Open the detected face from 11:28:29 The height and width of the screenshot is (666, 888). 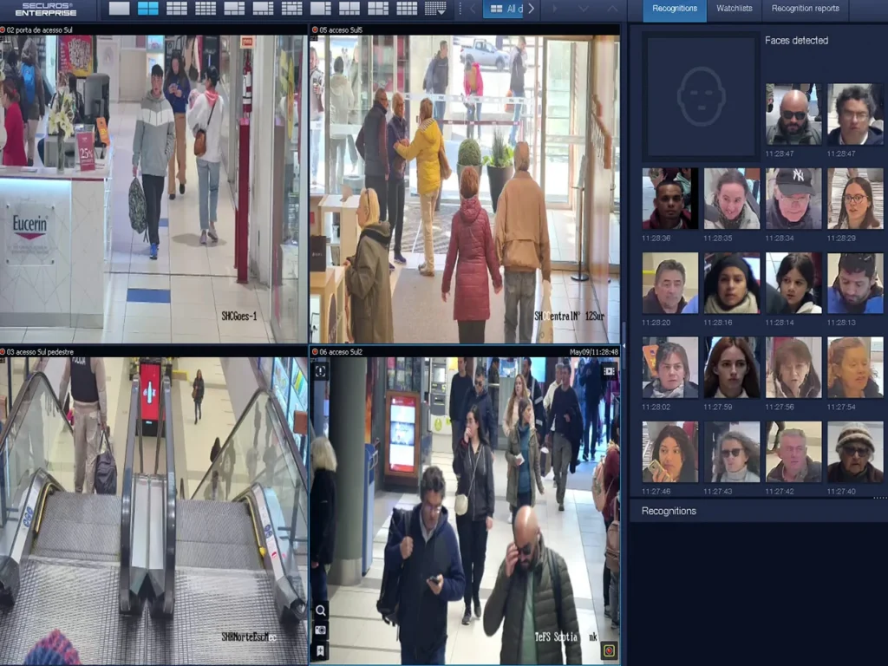(x=855, y=199)
